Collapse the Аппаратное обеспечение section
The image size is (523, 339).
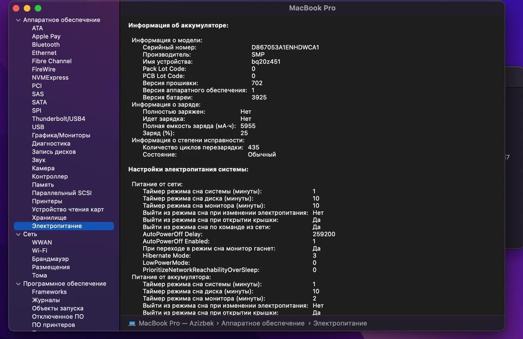(x=18, y=20)
